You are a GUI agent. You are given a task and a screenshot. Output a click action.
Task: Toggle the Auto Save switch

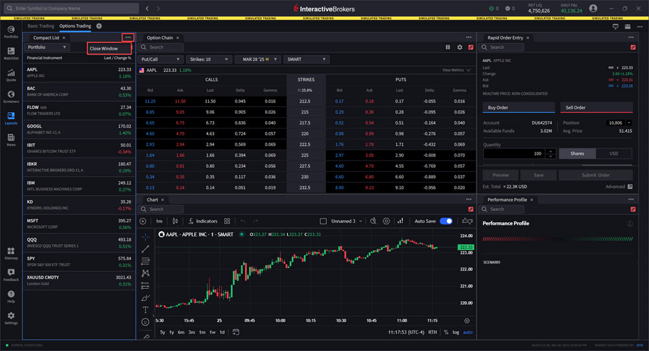tap(446, 221)
